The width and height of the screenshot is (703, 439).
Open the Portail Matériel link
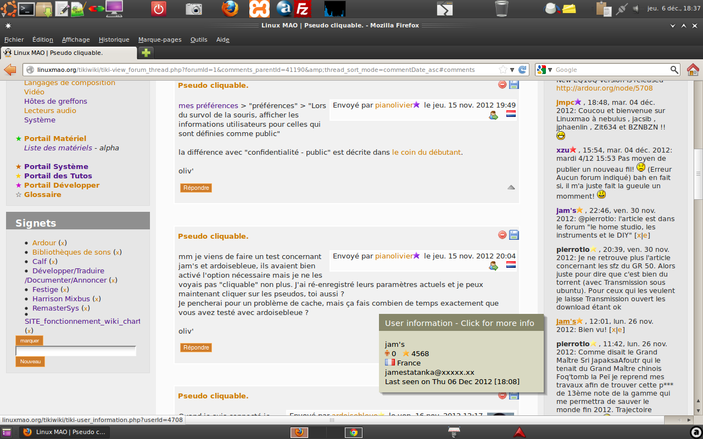[55, 138]
